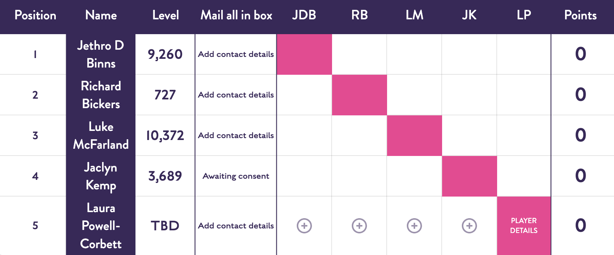Open Jaclyn Kemp player name

pos(101,176)
